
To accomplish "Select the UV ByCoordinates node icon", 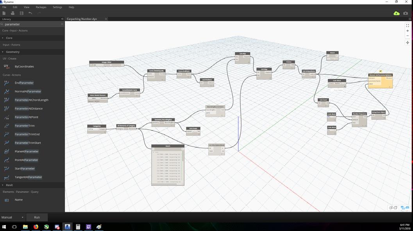I will [x=6, y=67].
